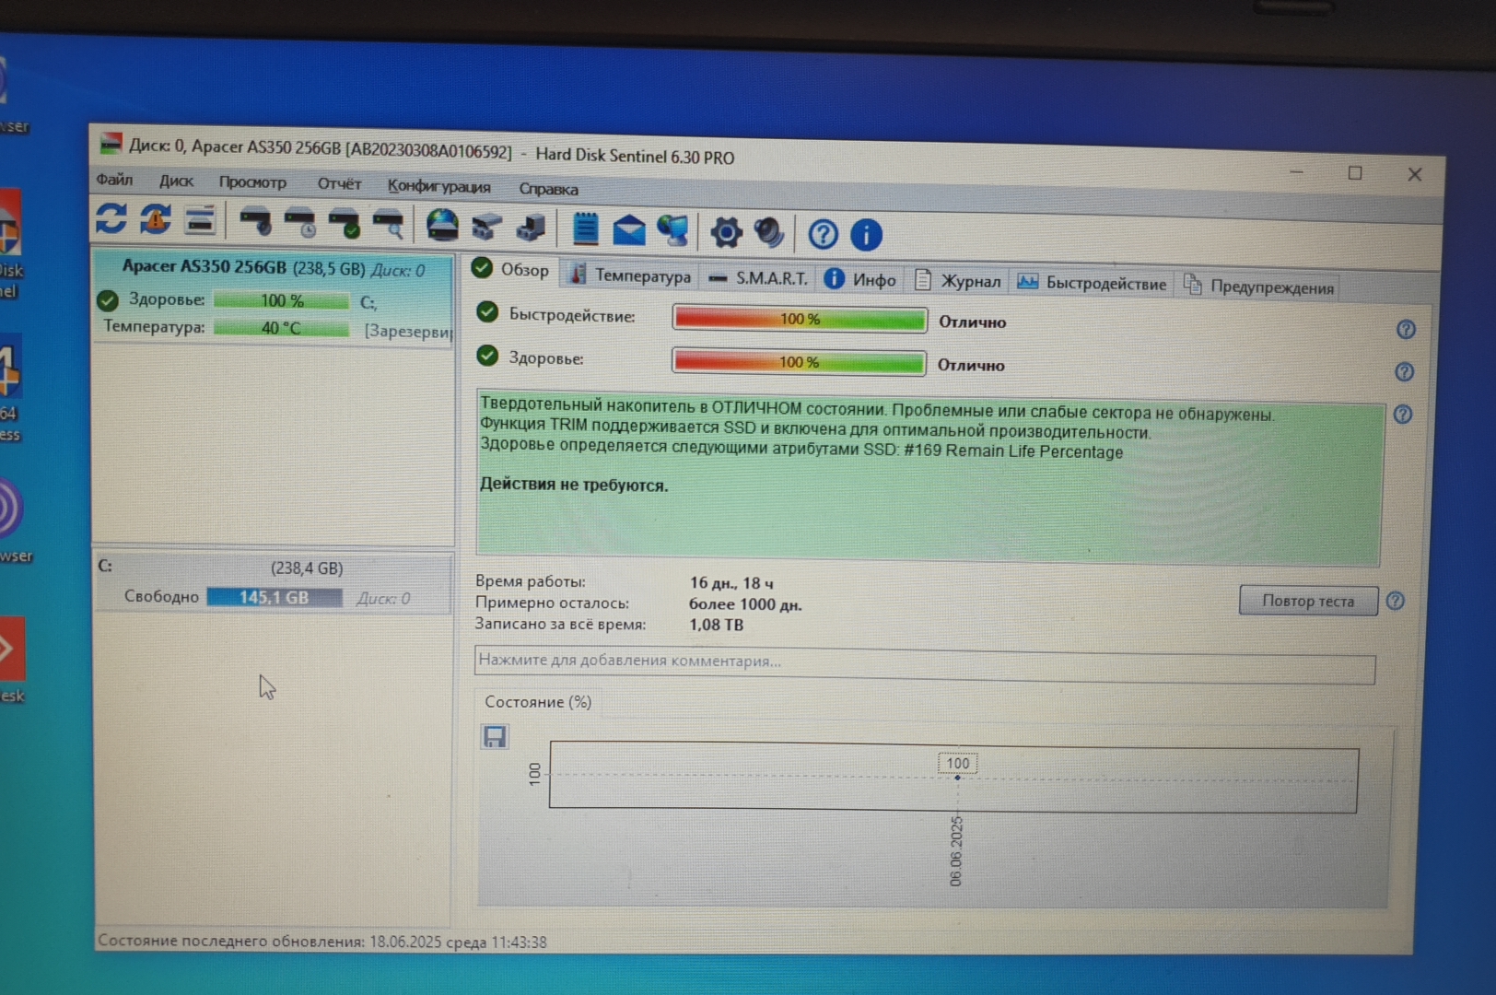Viewport: 1496px width, 995px height.
Task: Click the application icon in title bar
Action: [x=111, y=143]
